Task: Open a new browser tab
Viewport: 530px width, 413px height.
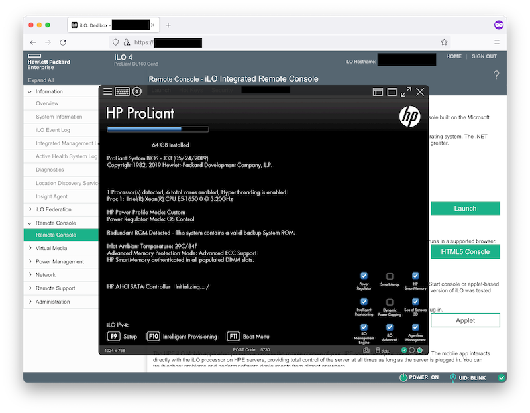Action: (x=168, y=25)
